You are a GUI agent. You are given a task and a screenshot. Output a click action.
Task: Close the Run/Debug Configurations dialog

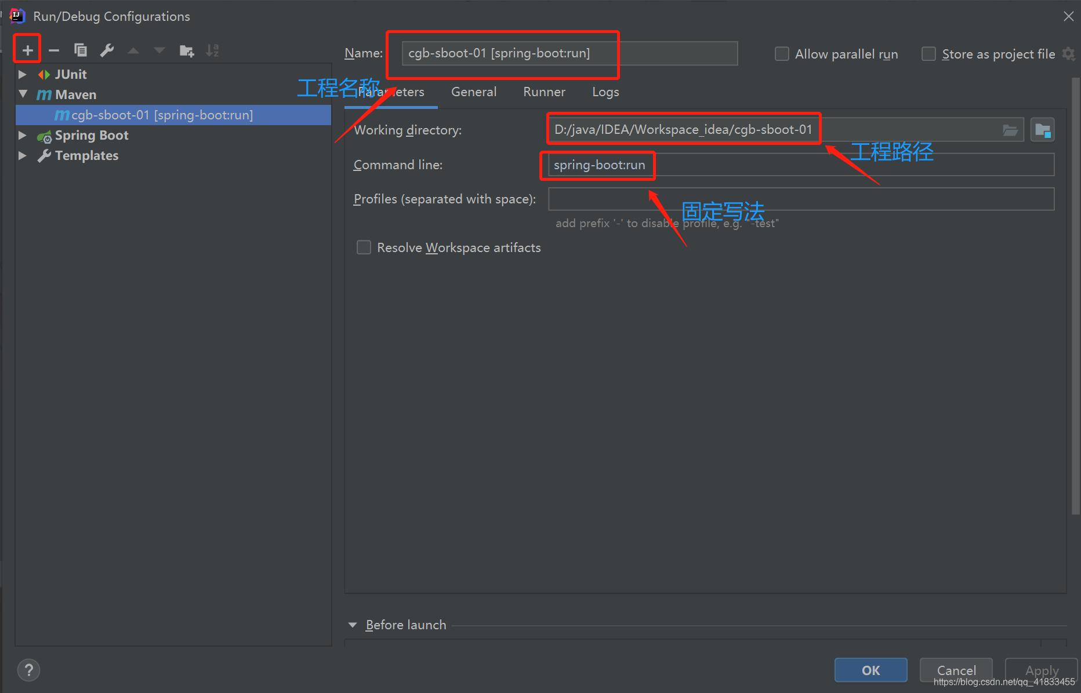pos(1068,16)
